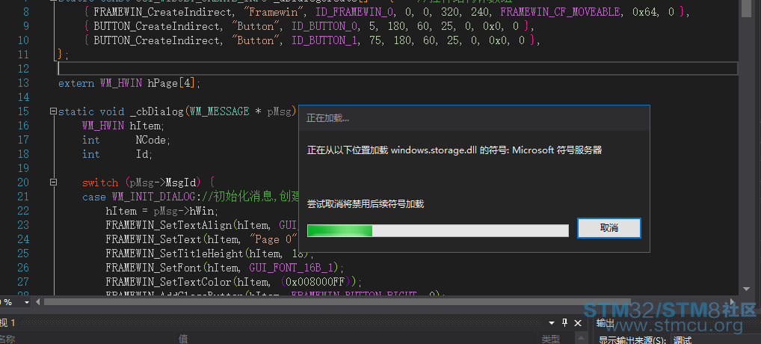Click hPage[4] declaration on line 13
The image size is (761, 344).
(x=171, y=84)
